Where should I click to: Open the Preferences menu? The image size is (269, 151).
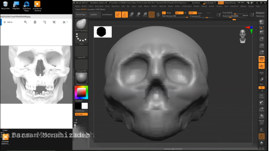(x=187, y=6)
